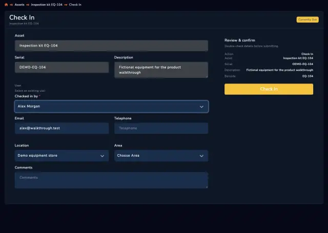
Task: Click summary barcode value EQ-104
Action: [307, 76]
